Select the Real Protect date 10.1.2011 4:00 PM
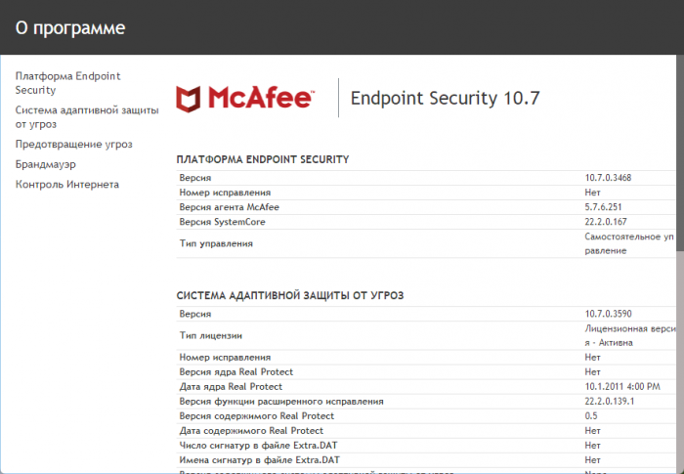The height and width of the screenshot is (474, 684). [620, 387]
